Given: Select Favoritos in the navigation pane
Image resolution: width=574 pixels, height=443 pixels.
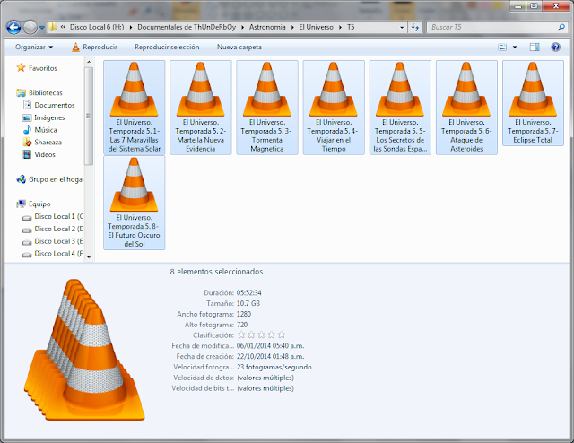Looking at the screenshot, I should pos(37,68).
